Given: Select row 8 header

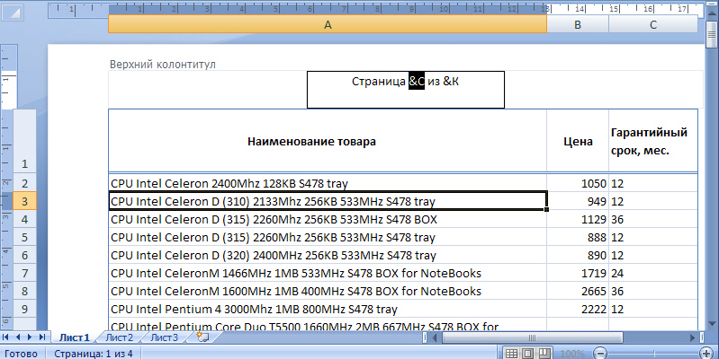Looking at the screenshot, I should click(x=25, y=291).
